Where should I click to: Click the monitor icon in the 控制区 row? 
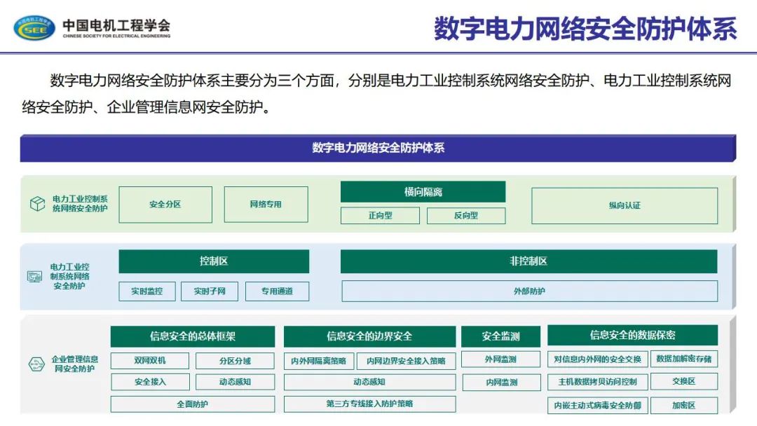pos(34,277)
